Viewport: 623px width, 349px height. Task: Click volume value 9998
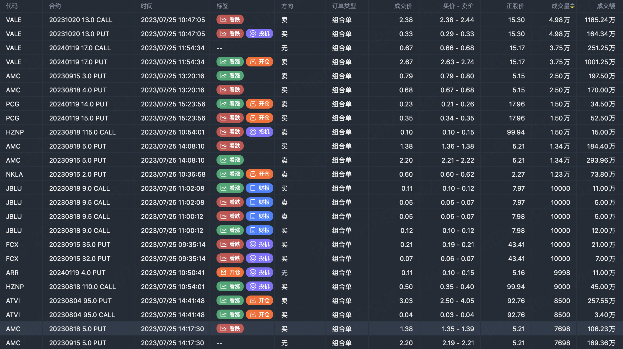click(562, 273)
